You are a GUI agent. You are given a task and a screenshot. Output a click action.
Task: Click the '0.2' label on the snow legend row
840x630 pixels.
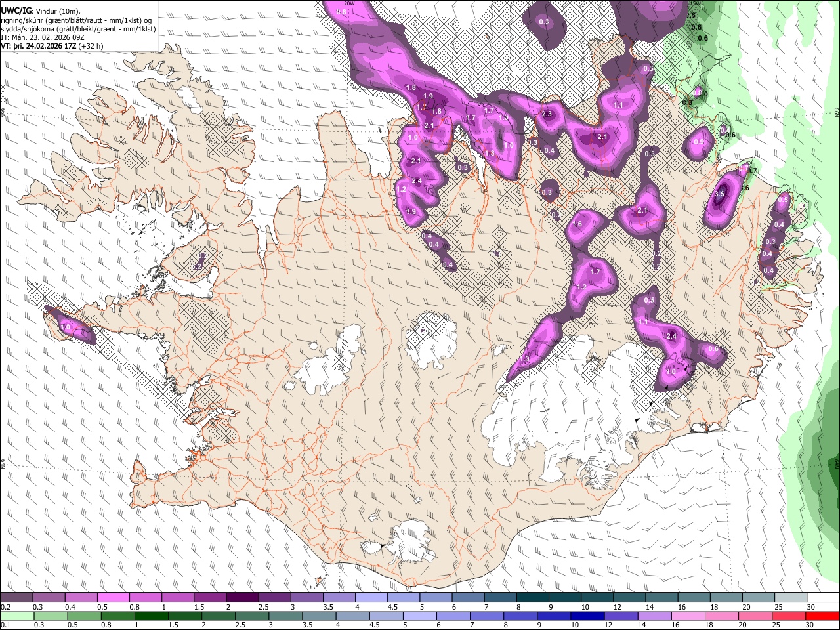6,607
